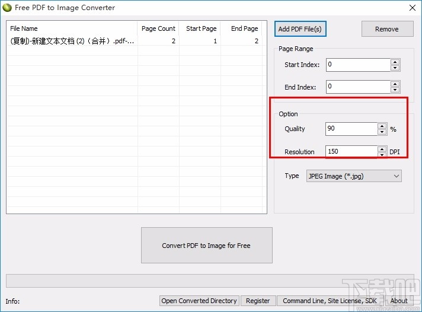Click the application icon in title bar
Image resolution: width=422 pixels, height=312 pixels.
(7, 8)
